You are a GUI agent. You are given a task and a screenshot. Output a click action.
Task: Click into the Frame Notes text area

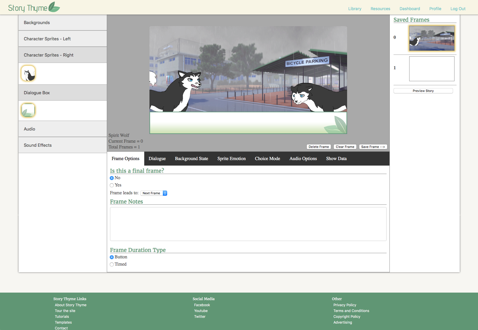pos(248,224)
